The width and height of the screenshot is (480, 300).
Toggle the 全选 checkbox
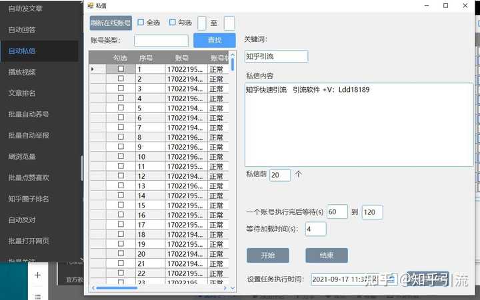141,23
